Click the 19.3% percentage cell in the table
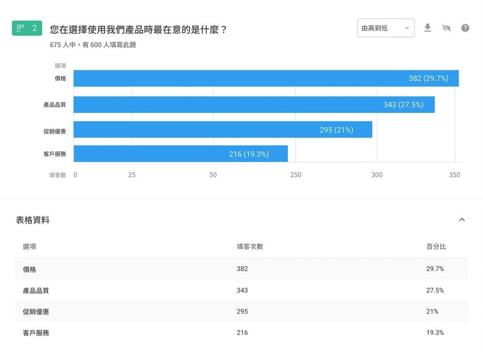The width and height of the screenshot is (483, 358). (x=435, y=333)
